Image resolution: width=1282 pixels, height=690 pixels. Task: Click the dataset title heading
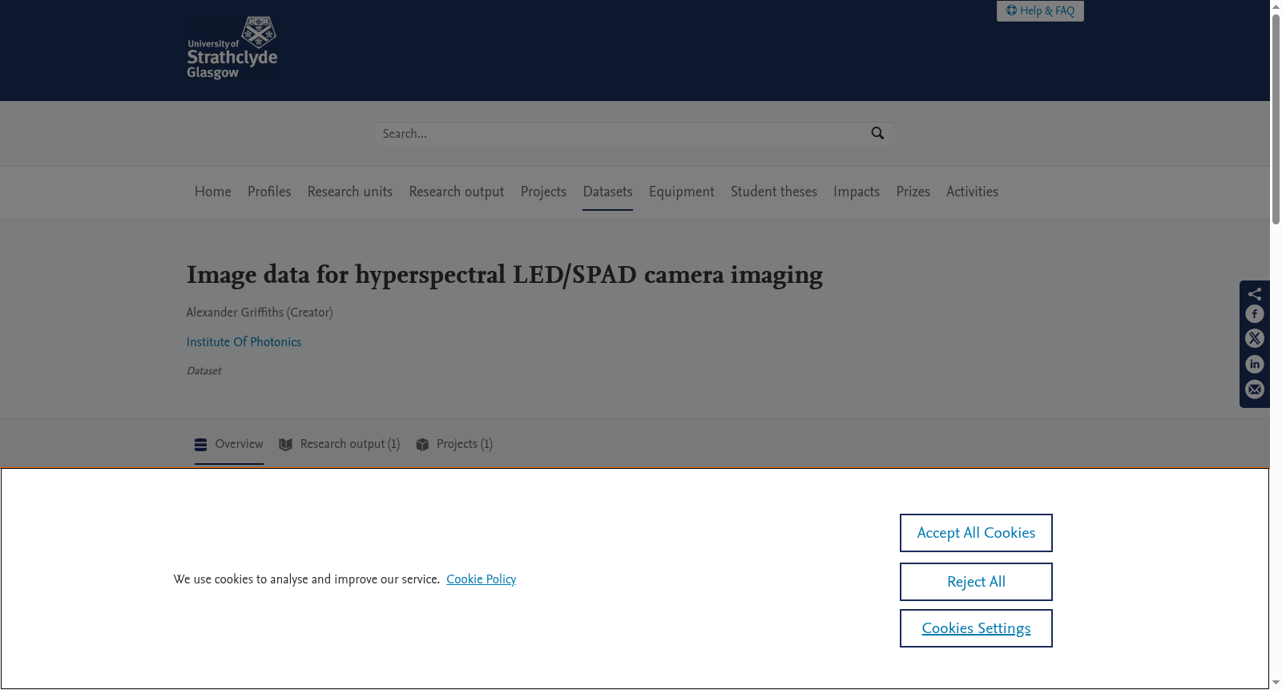505,275
